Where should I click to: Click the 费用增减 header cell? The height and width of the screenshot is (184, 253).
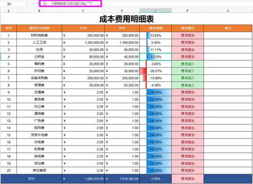[155, 28]
